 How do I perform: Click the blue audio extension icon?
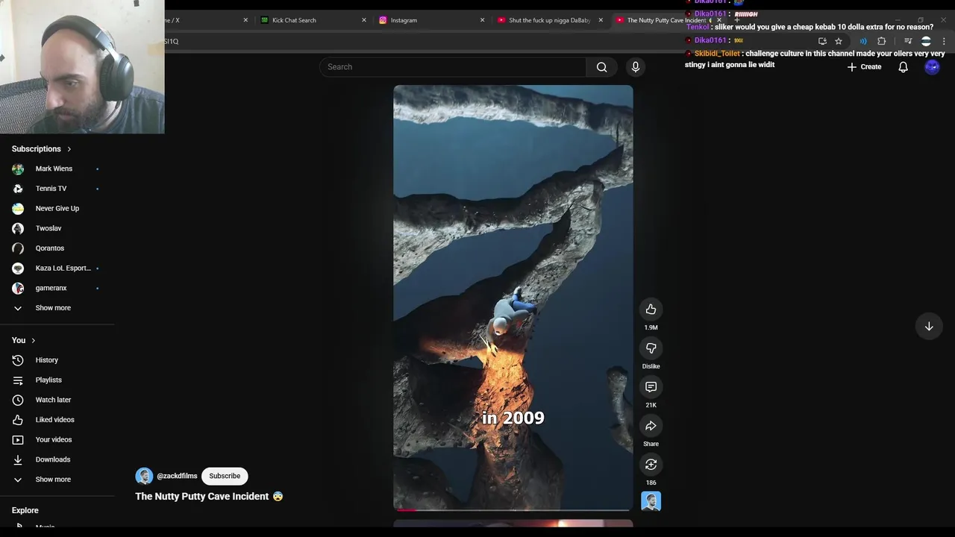pyautogui.click(x=863, y=41)
